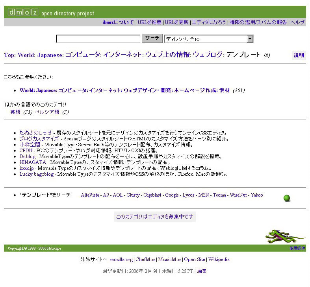Open the HINAGATA site link
The image size is (310, 287).
pos(33,162)
